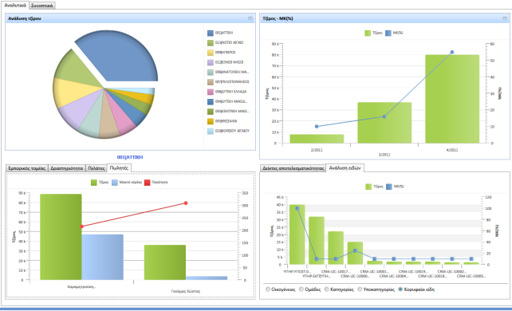The width and height of the screenshot is (512, 311).
Task: Click the CRM-LIC-10017 bar
Action: point(336,248)
